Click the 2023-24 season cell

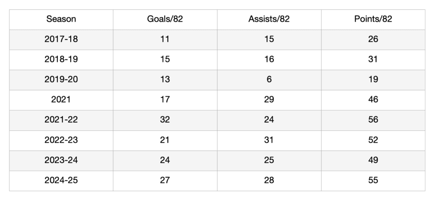(61, 160)
